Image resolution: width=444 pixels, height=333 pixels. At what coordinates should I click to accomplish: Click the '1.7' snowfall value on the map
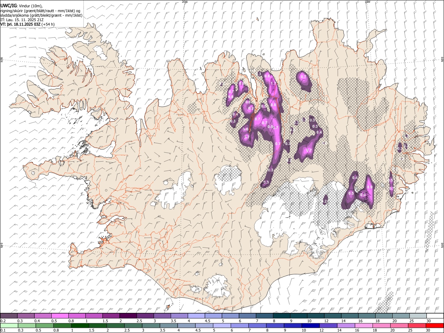(x=273, y=84)
